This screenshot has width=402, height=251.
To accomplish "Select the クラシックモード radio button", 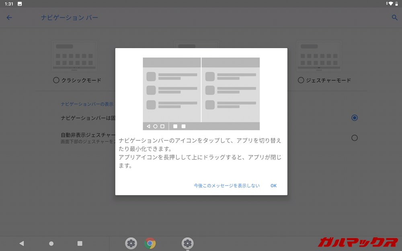I will 56,80.
